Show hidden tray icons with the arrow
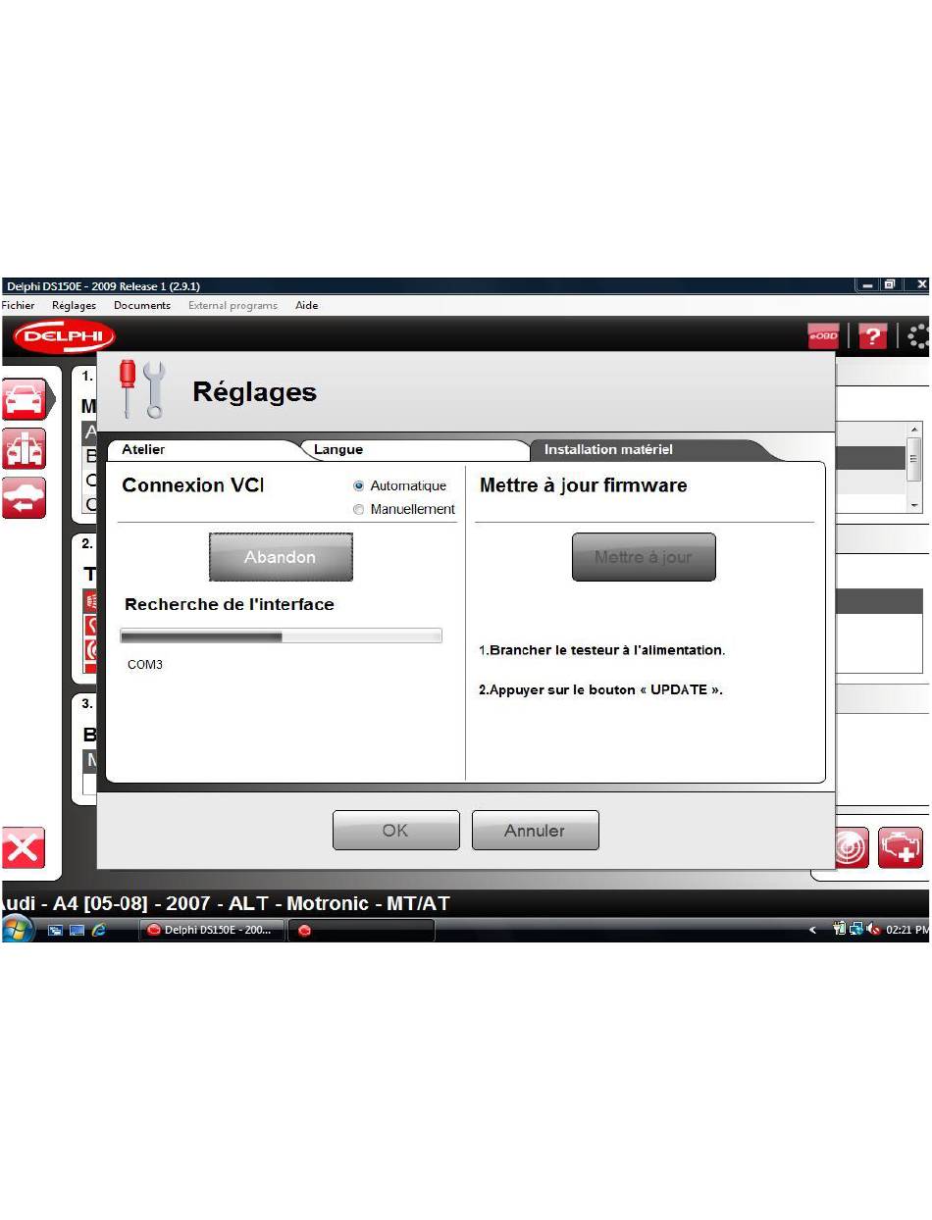 (812, 931)
